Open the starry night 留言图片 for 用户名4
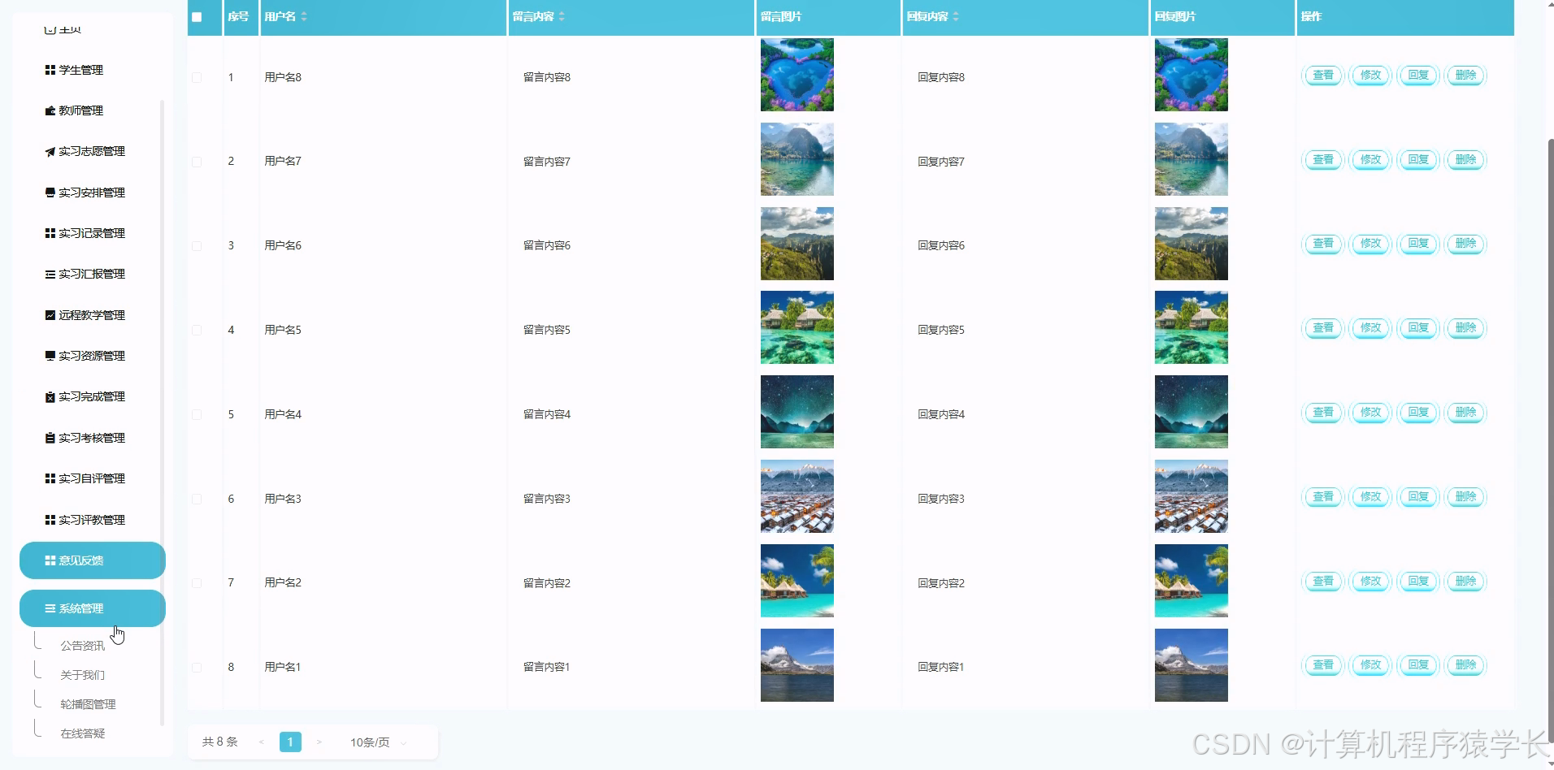This screenshot has width=1554, height=770. [x=797, y=412]
